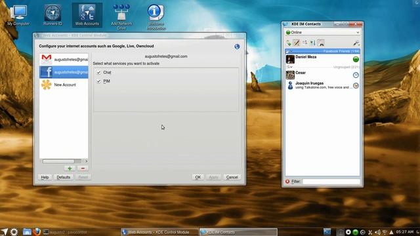Image resolution: width=420 pixels, height=236 pixels.
Task: Open the Welcome Introduction desktop icon
Action: pyautogui.click(x=156, y=17)
